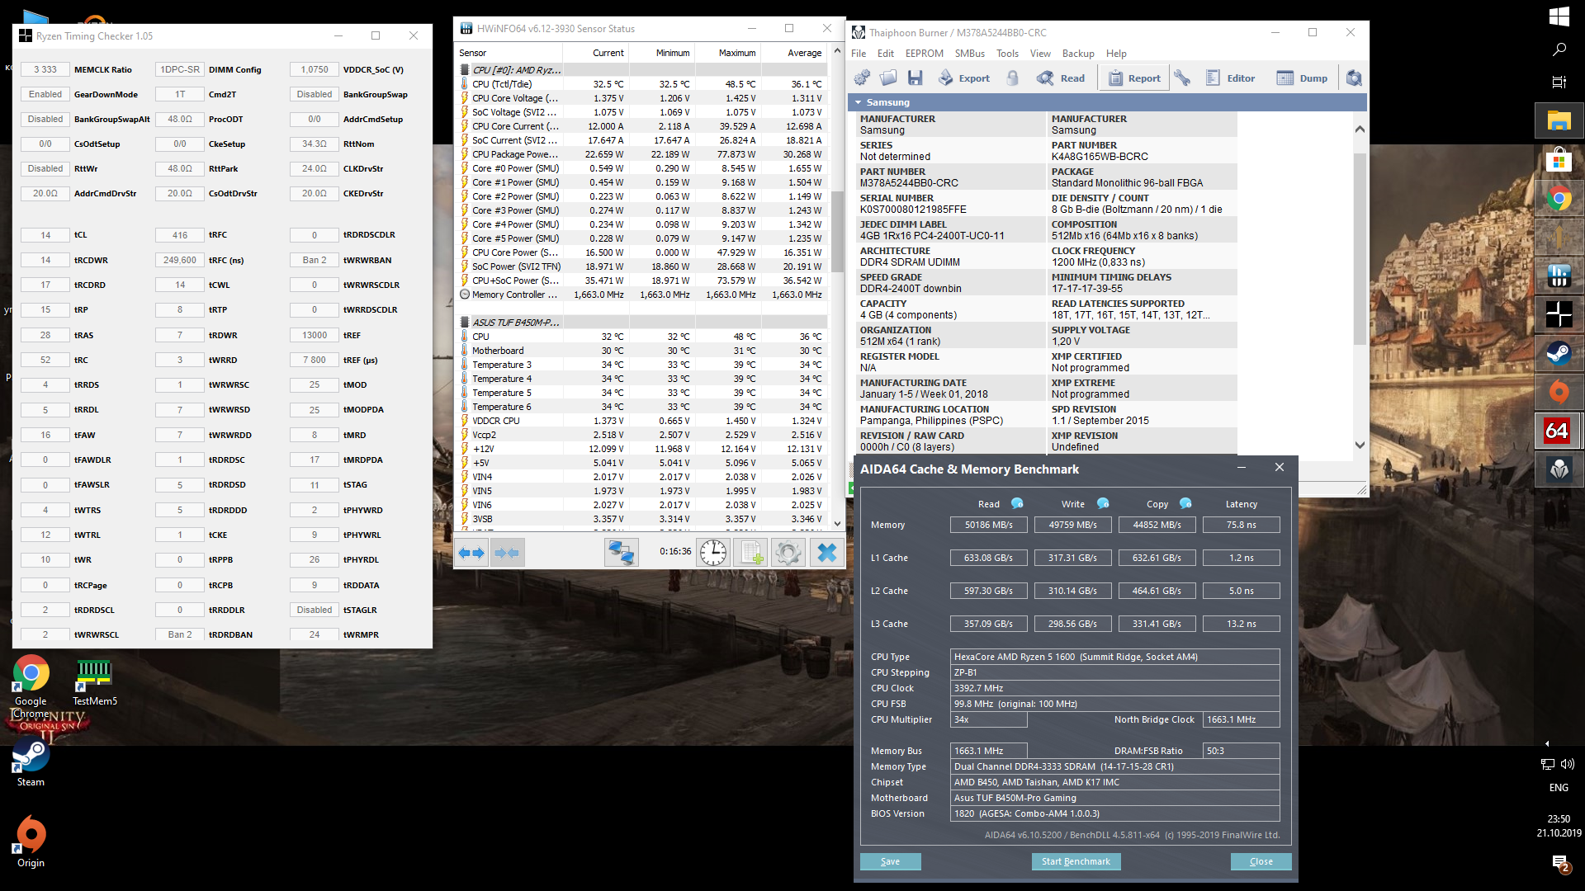This screenshot has width=1585, height=891.
Task: Click the floppy disk save icon in Thaiphoon
Action: click(915, 78)
